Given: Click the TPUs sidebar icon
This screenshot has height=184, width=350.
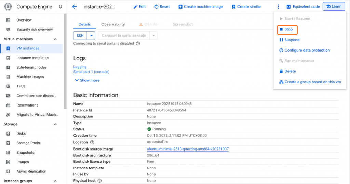Looking at the screenshot, I should tap(8, 86).
